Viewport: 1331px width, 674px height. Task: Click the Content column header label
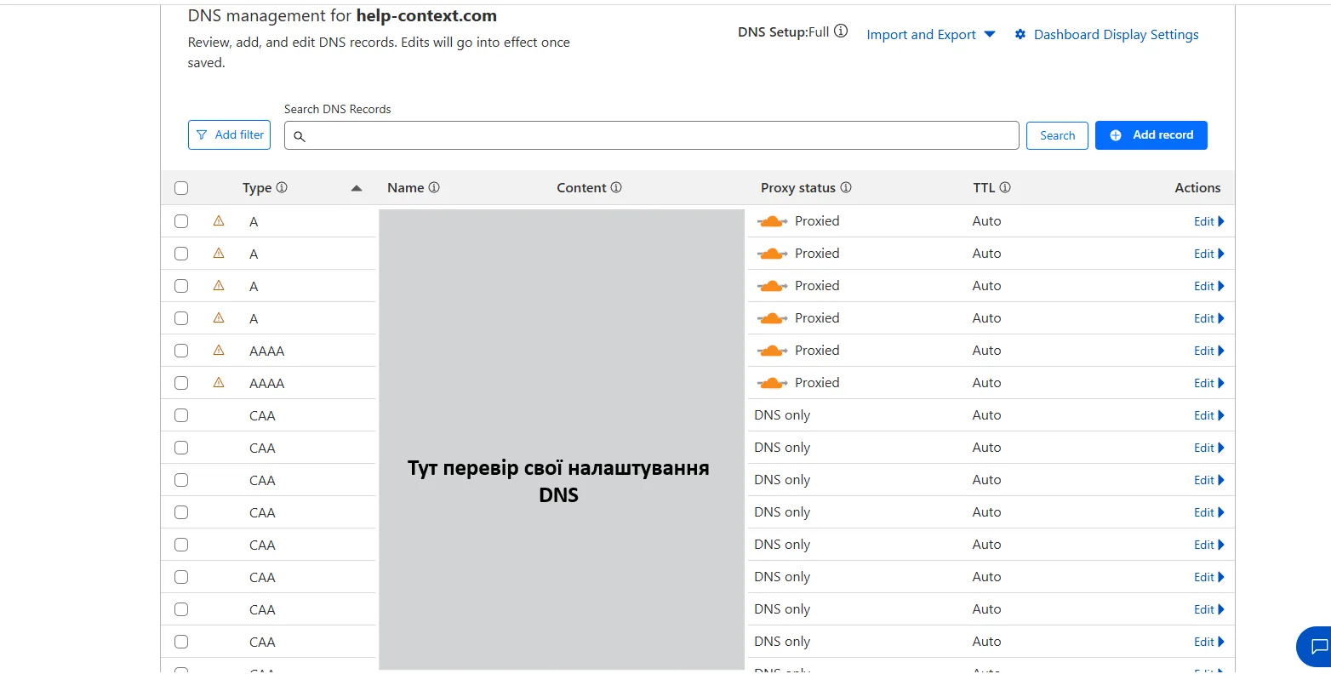581,188
